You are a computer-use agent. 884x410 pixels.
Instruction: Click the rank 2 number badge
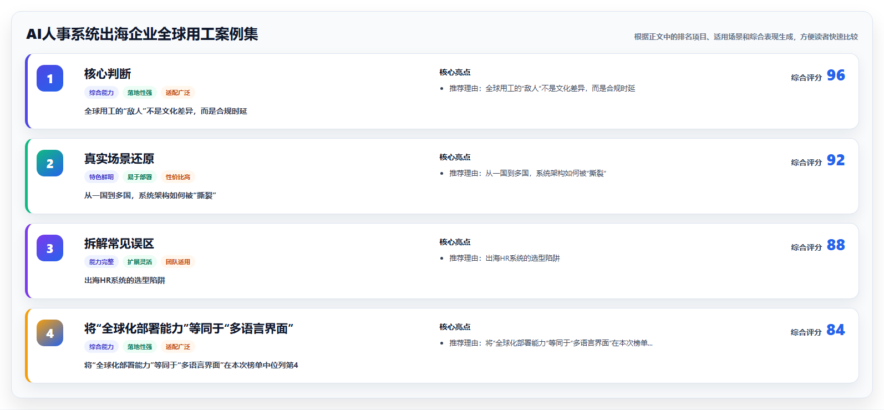(50, 163)
